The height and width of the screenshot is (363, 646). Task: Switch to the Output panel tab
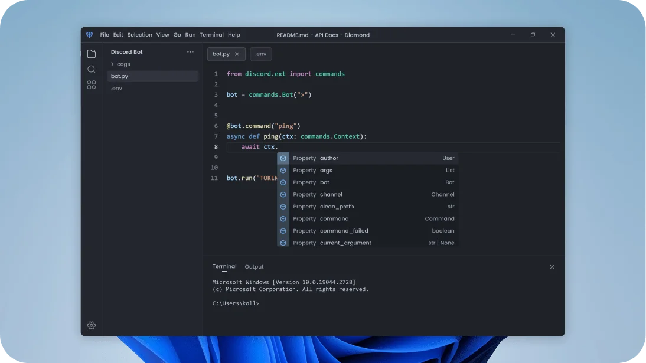(254, 267)
